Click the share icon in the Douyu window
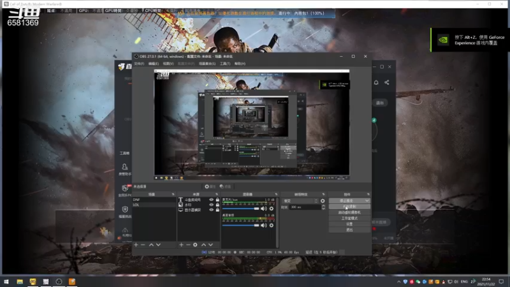This screenshot has height=287, width=510. pyautogui.click(x=387, y=82)
